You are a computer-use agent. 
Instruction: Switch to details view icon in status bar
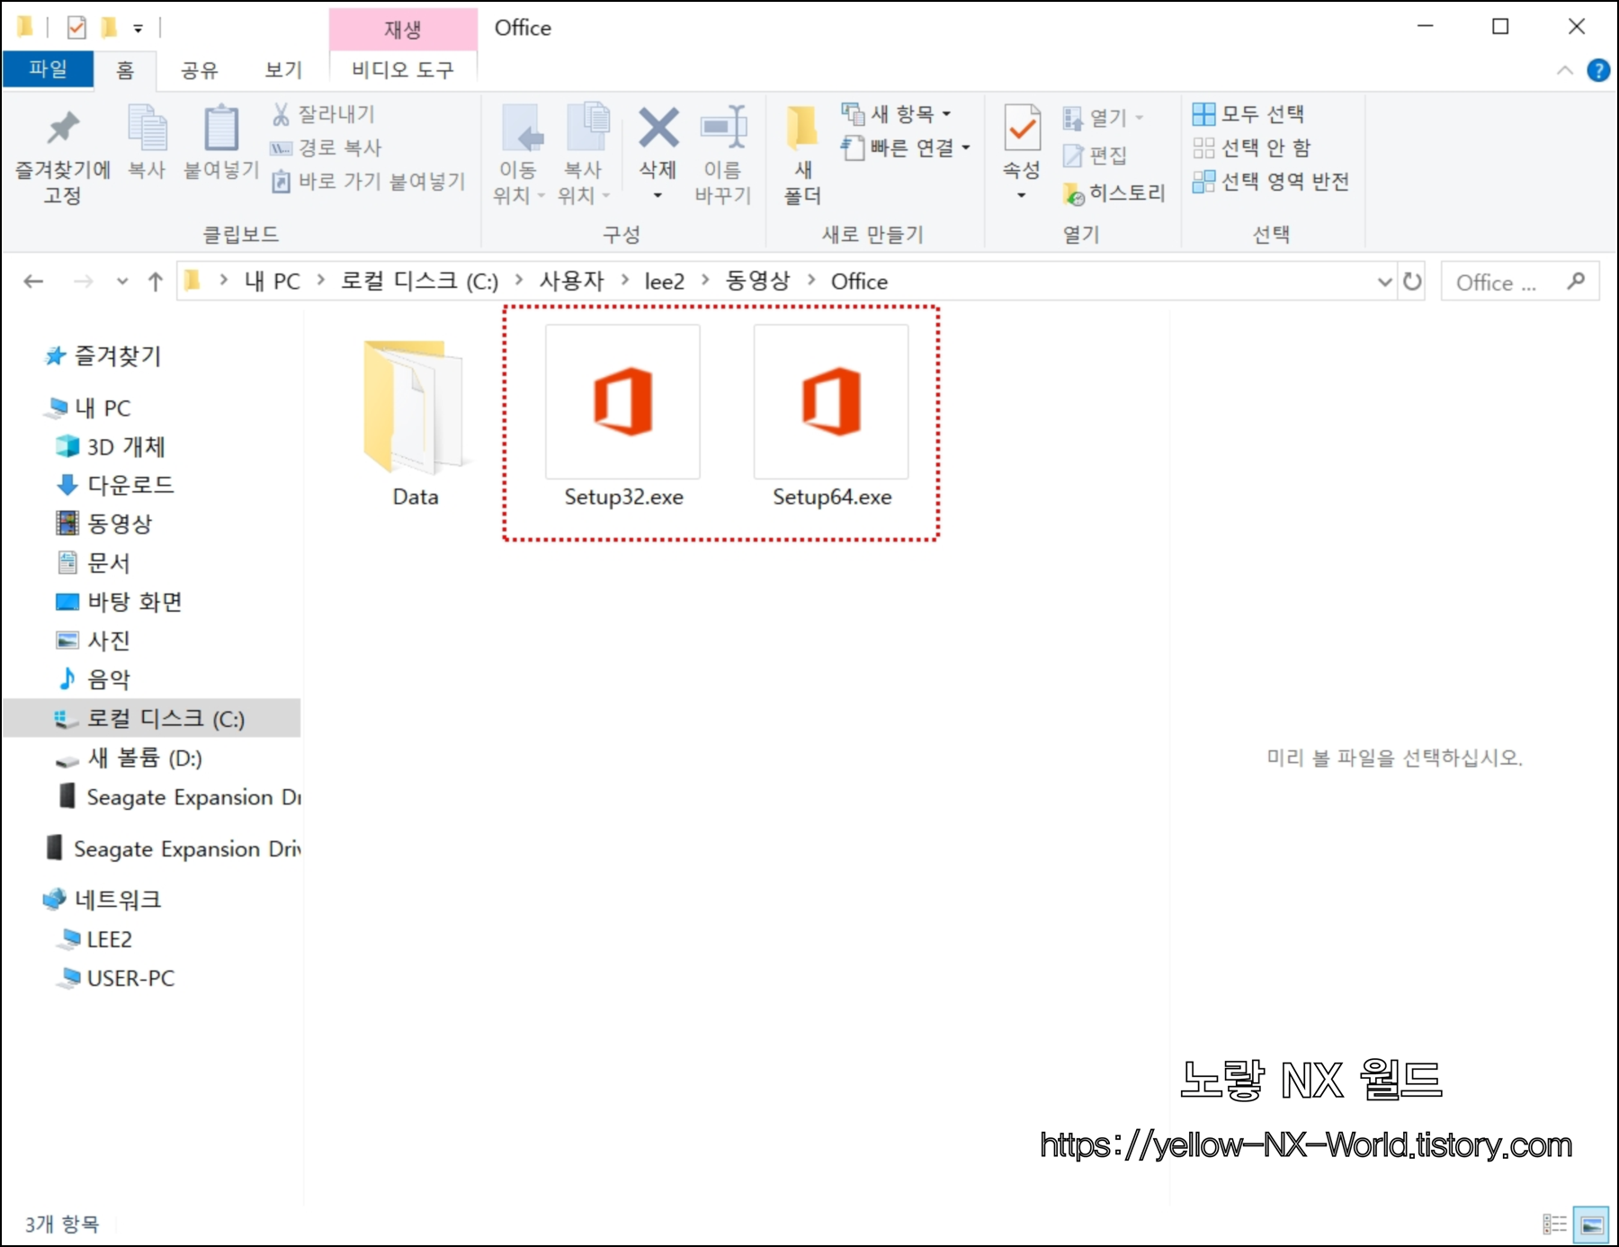pyautogui.click(x=1554, y=1225)
